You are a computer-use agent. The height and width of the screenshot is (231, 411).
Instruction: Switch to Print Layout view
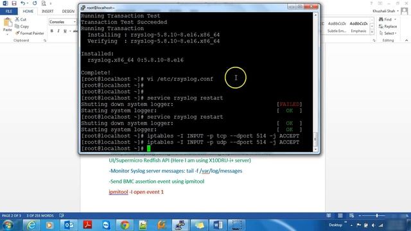tap(340, 216)
